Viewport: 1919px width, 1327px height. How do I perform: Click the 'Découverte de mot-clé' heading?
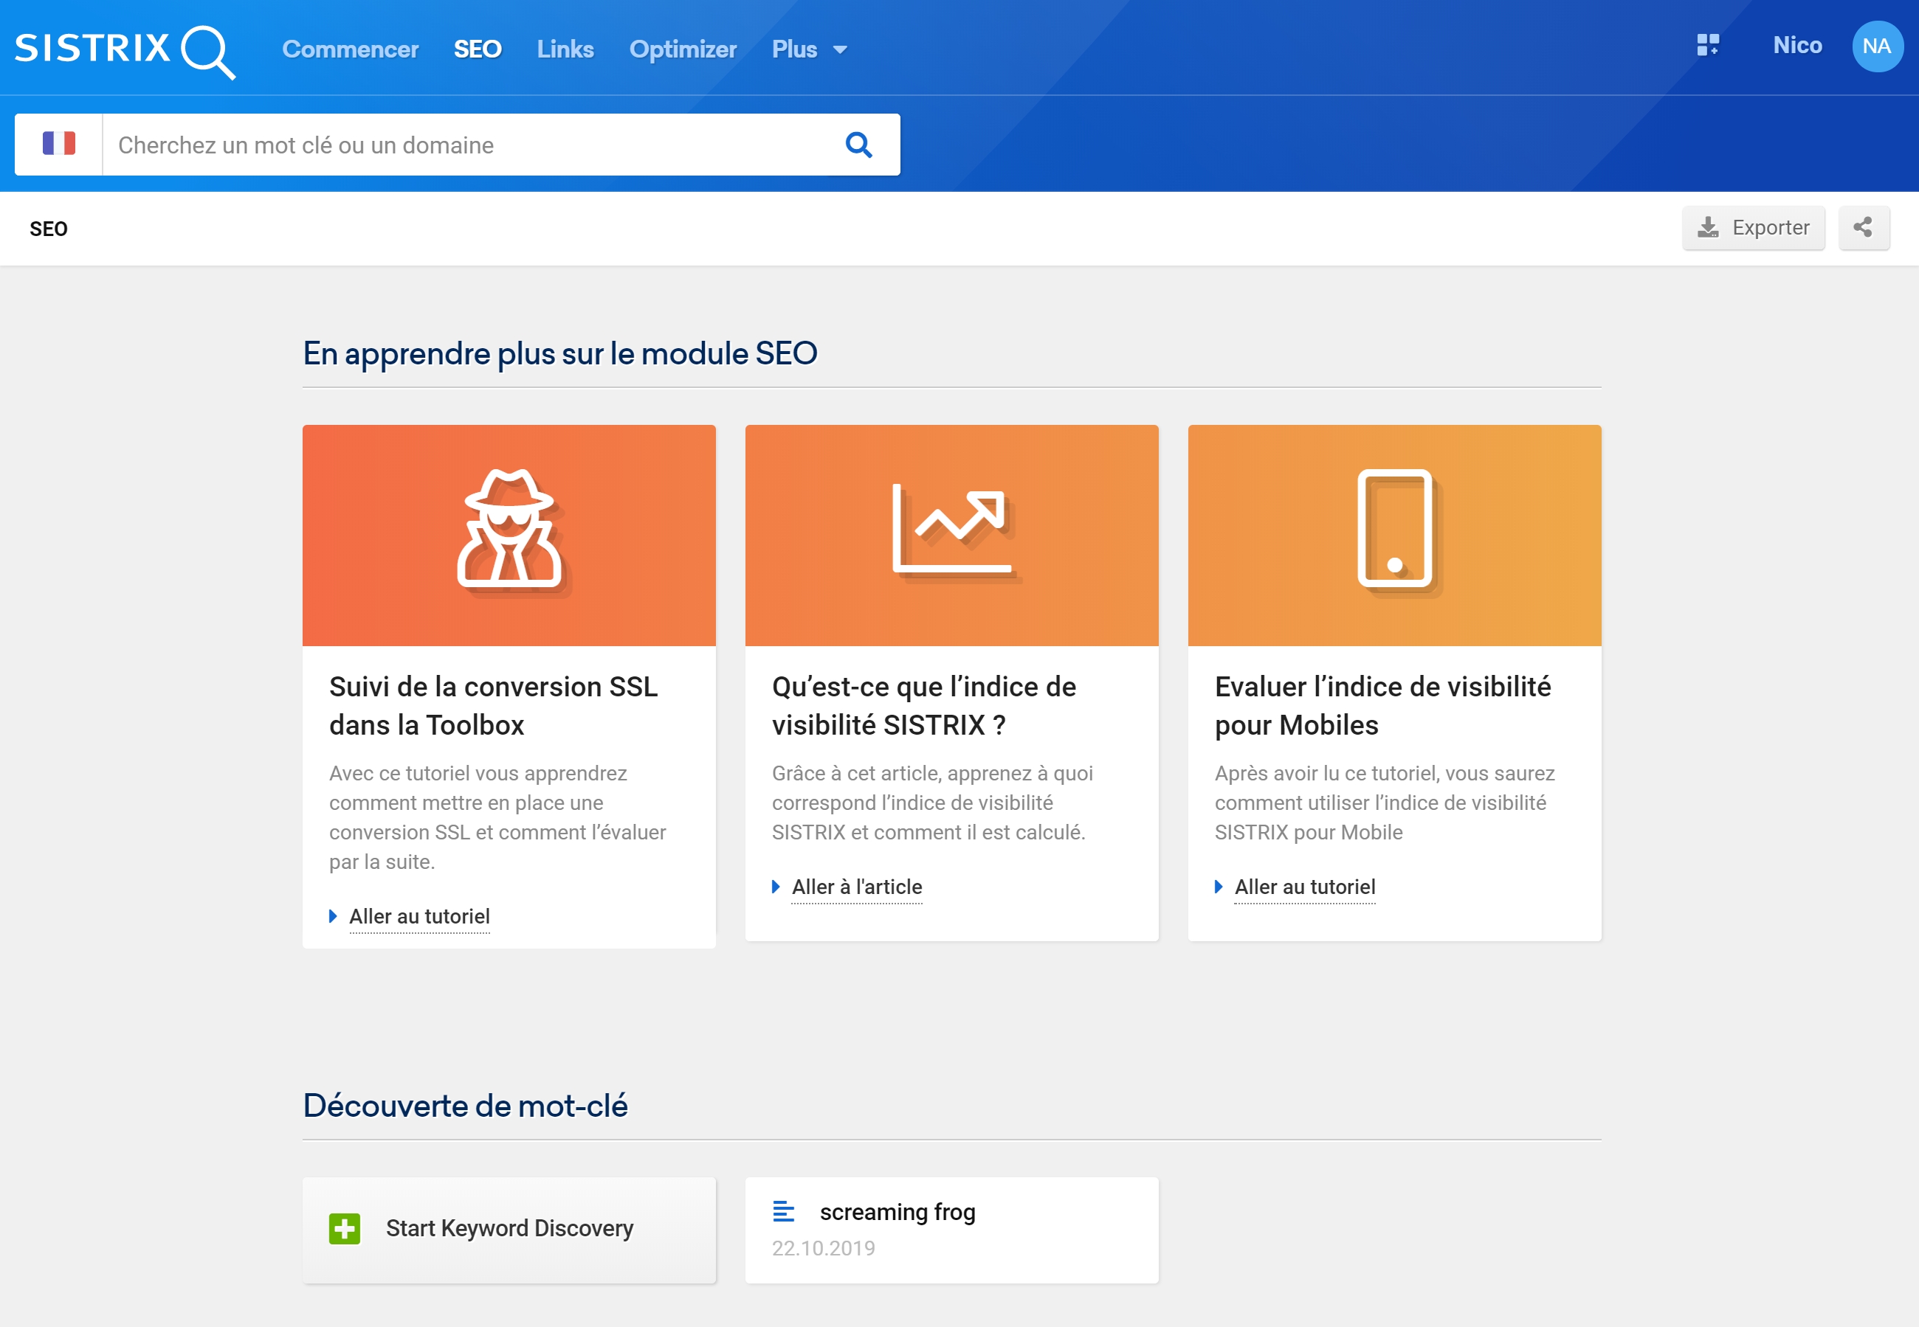(x=465, y=1106)
